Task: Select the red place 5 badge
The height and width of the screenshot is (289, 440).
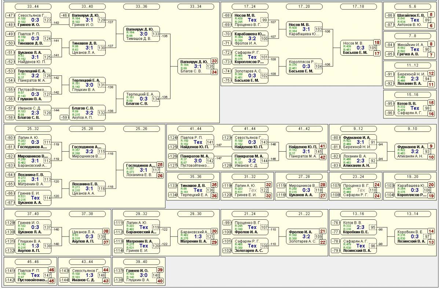Action: 431,15
